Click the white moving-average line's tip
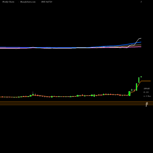The height and width of the screenshot is (153, 153). (x=141, y=38)
